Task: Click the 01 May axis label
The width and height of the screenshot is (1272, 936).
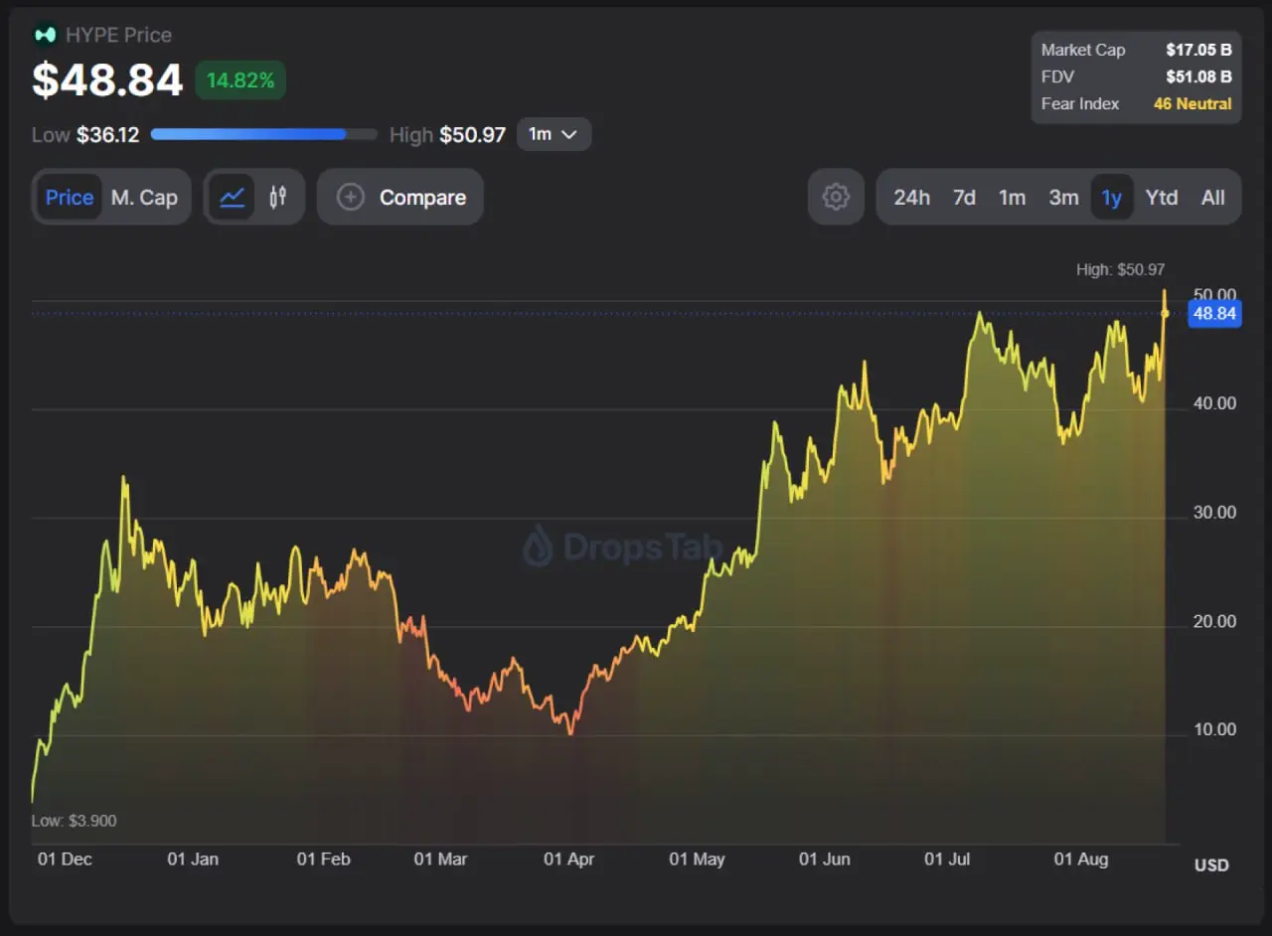Action: pyautogui.click(x=697, y=859)
